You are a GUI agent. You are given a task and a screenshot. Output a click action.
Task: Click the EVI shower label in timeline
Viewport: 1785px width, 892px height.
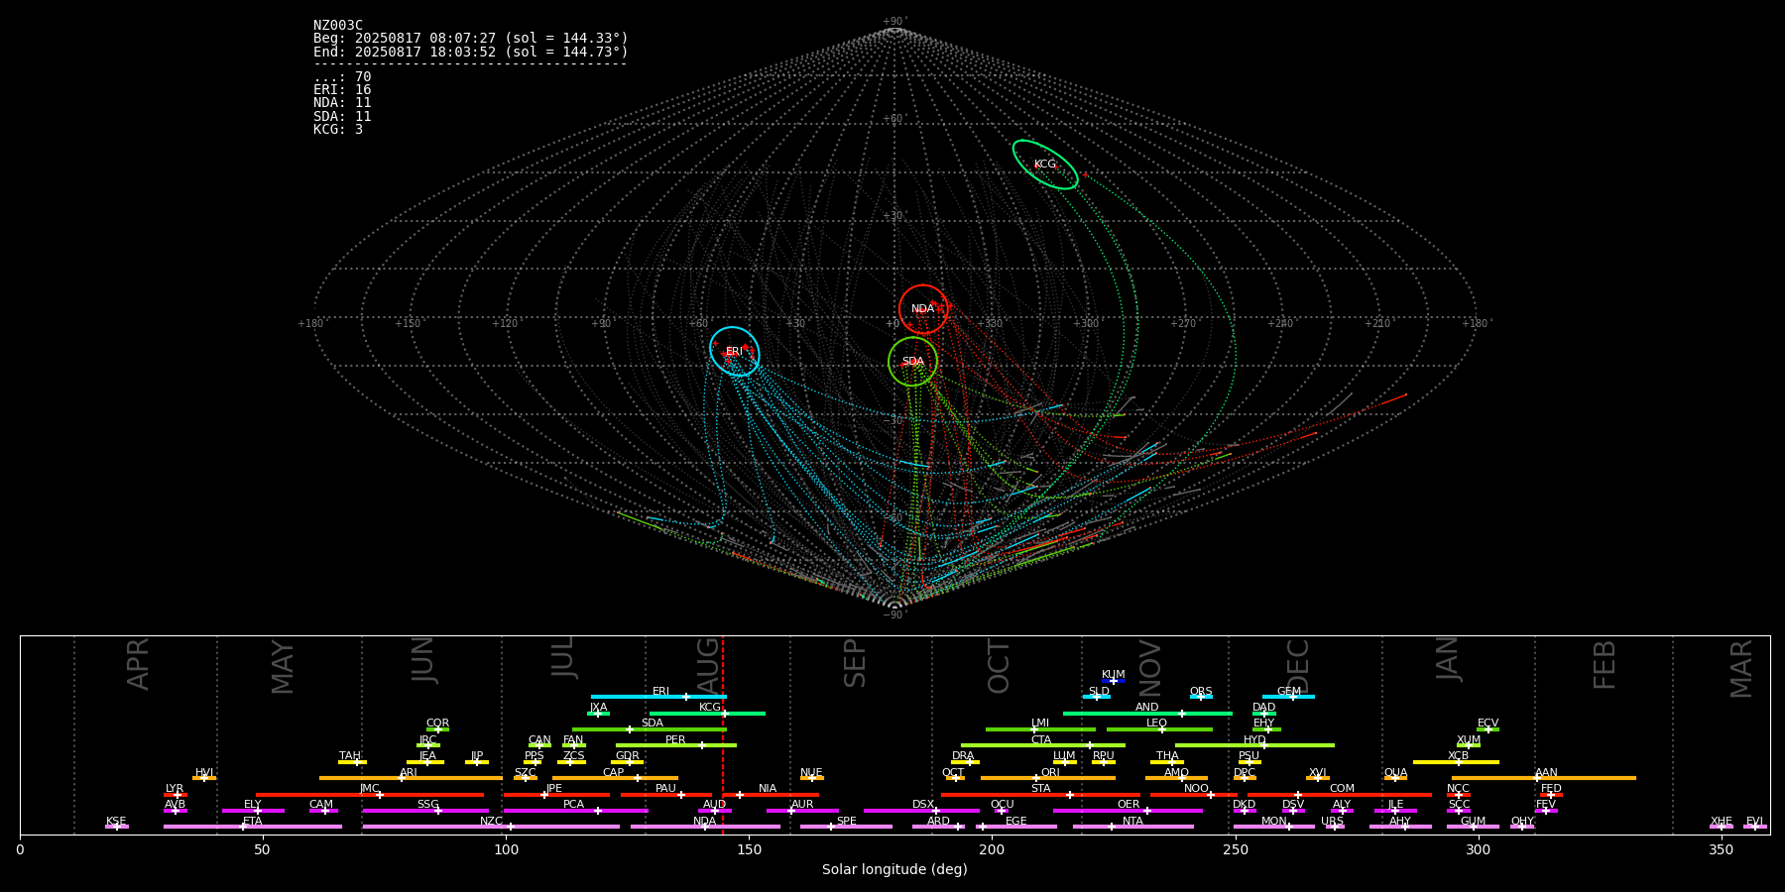[1755, 822]
